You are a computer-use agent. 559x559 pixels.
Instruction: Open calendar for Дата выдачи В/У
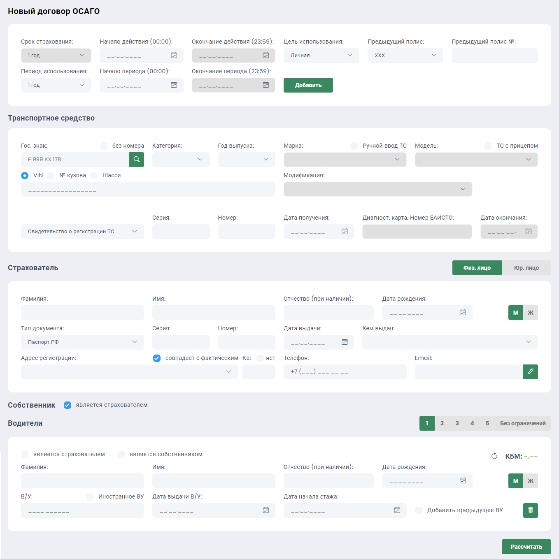point(266,510)
